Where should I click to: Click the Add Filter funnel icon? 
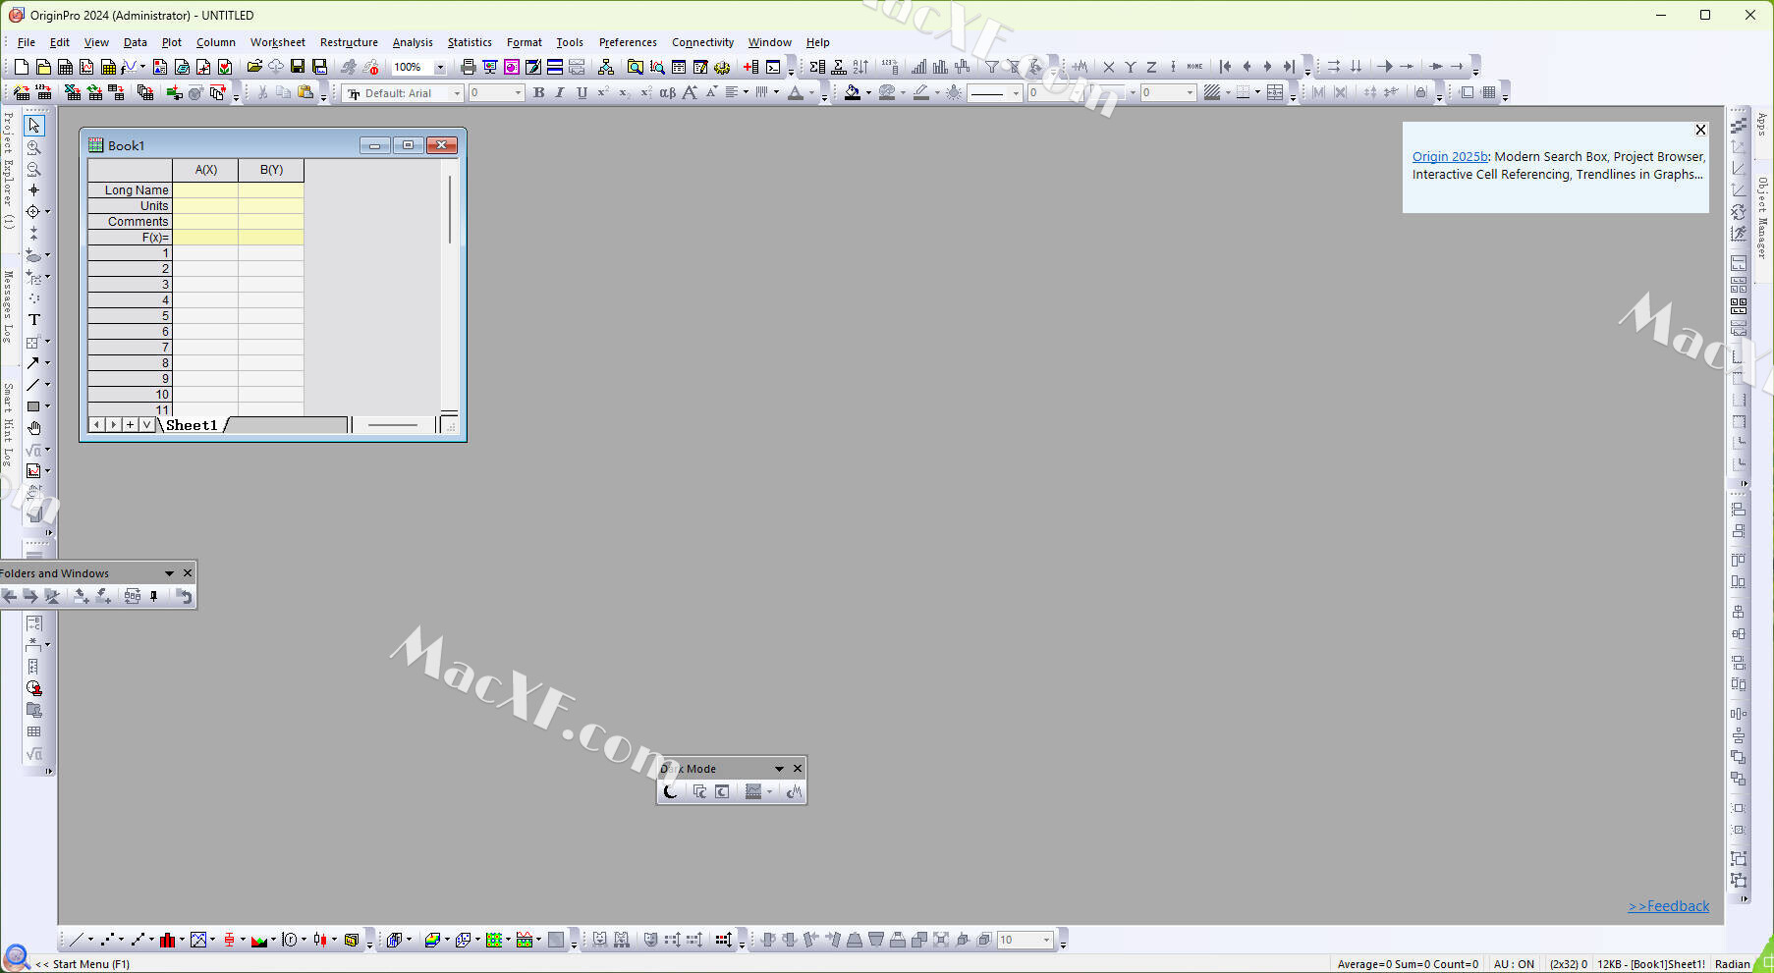click(992, 67)
